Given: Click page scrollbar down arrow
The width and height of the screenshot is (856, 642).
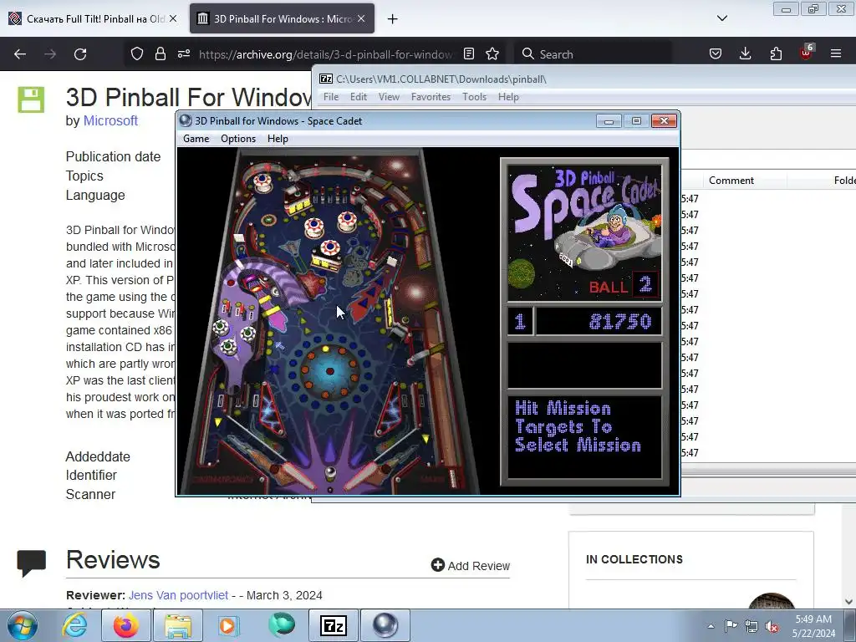Looking at the screenshot, I should point(849,602).
